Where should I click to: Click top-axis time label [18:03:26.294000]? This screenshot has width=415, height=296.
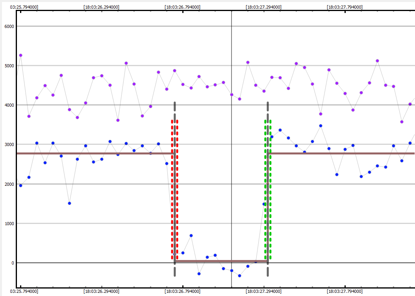coord(101,7)
